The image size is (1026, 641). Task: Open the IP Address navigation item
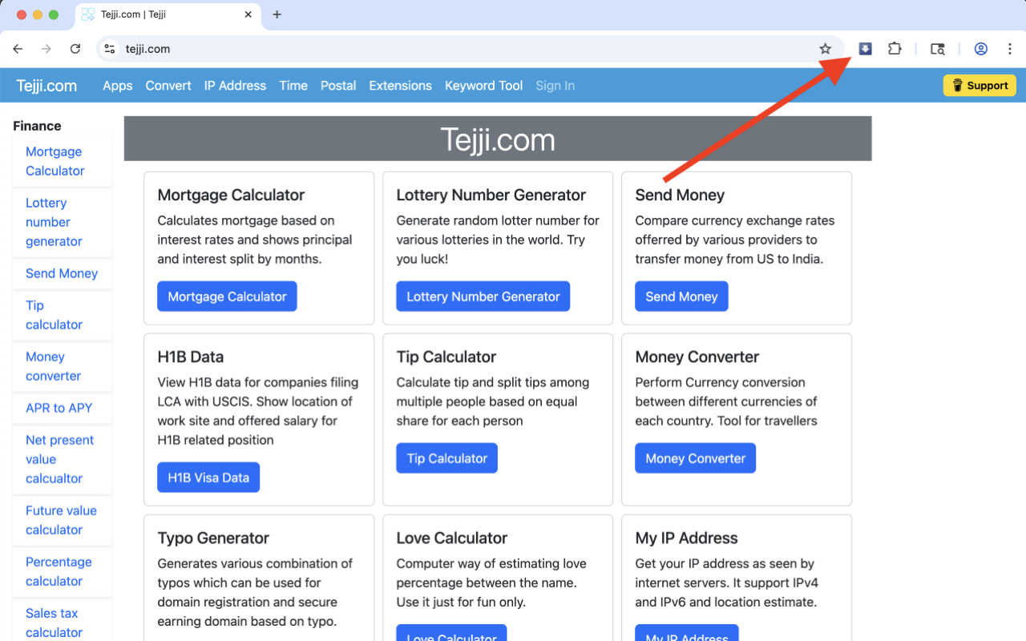point(235,86)
